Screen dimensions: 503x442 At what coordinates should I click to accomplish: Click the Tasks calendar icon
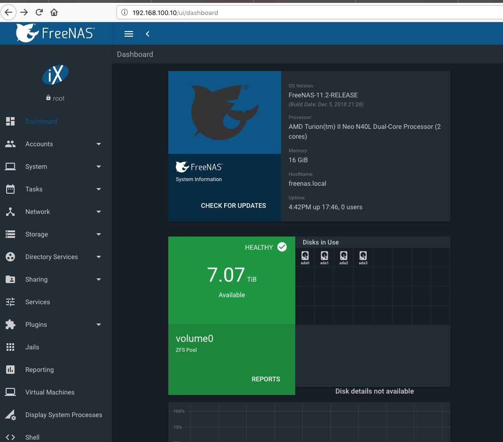pos(10,189)
